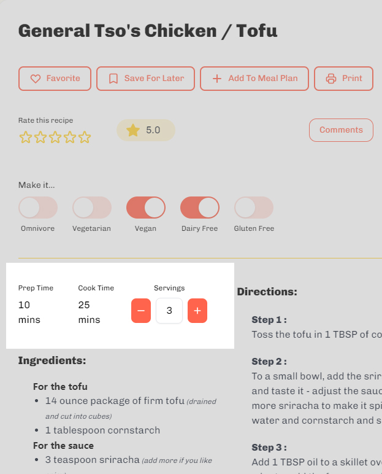Rate the recipe three stars
Screen dimensions: 382x474
tap(55, 138)
